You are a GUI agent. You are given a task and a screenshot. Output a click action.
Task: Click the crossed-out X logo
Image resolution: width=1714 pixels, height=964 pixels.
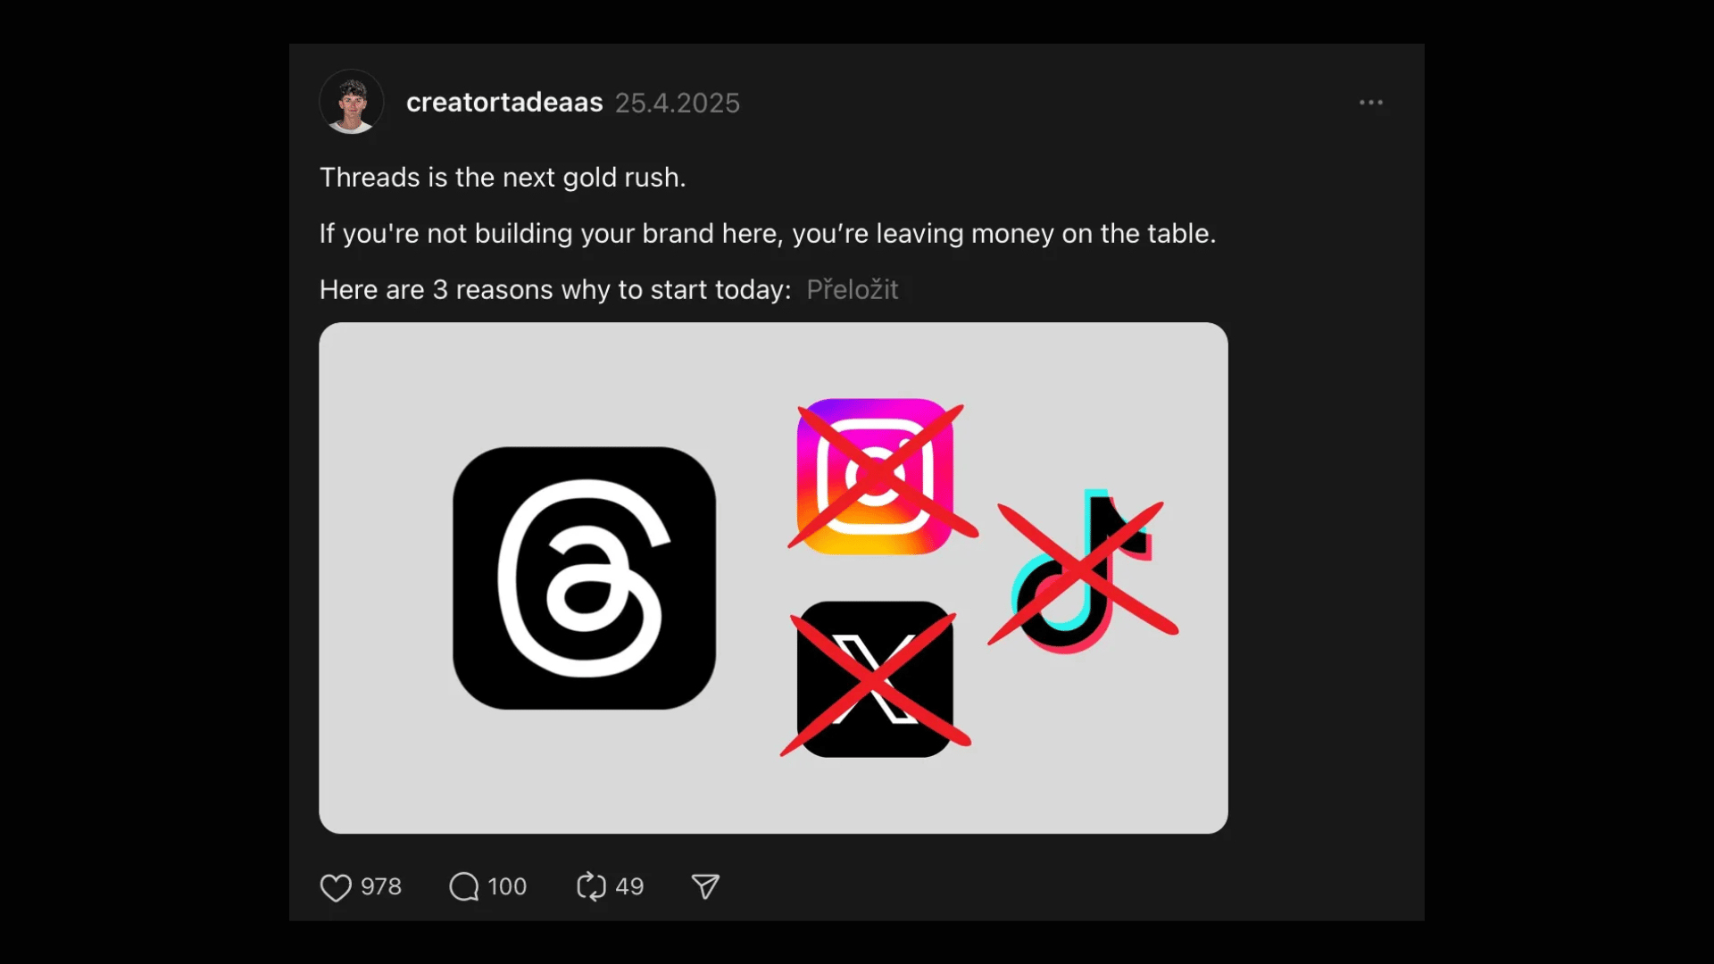pos(875,679)
